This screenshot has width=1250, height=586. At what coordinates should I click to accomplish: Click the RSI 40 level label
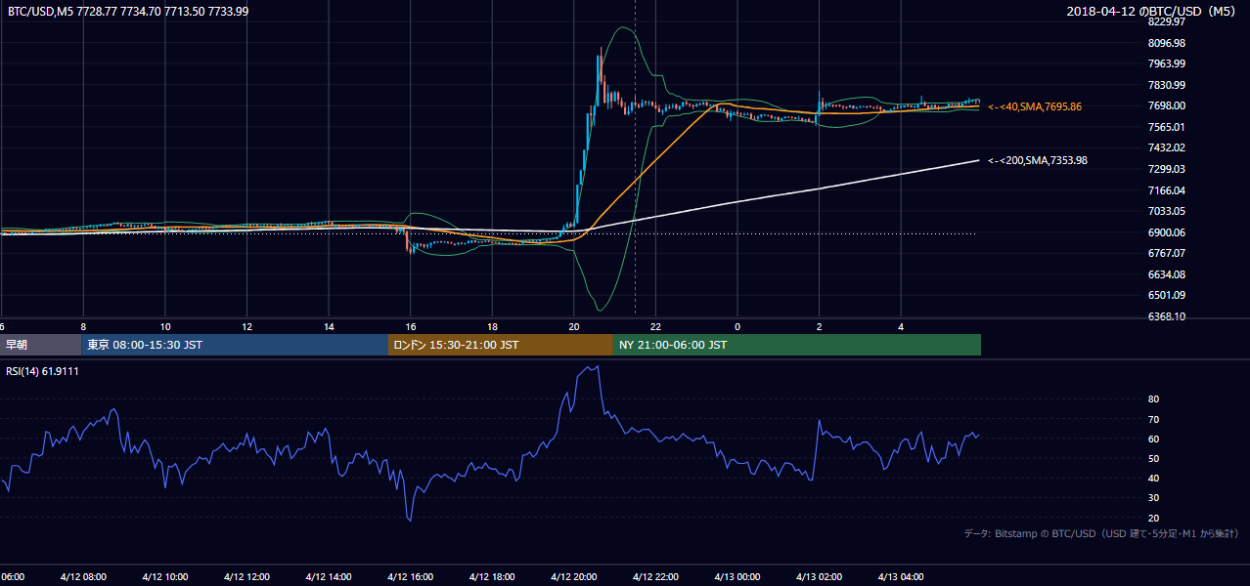1153,478
